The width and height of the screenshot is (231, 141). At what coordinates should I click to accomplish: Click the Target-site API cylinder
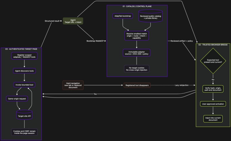tap(24, 115)
